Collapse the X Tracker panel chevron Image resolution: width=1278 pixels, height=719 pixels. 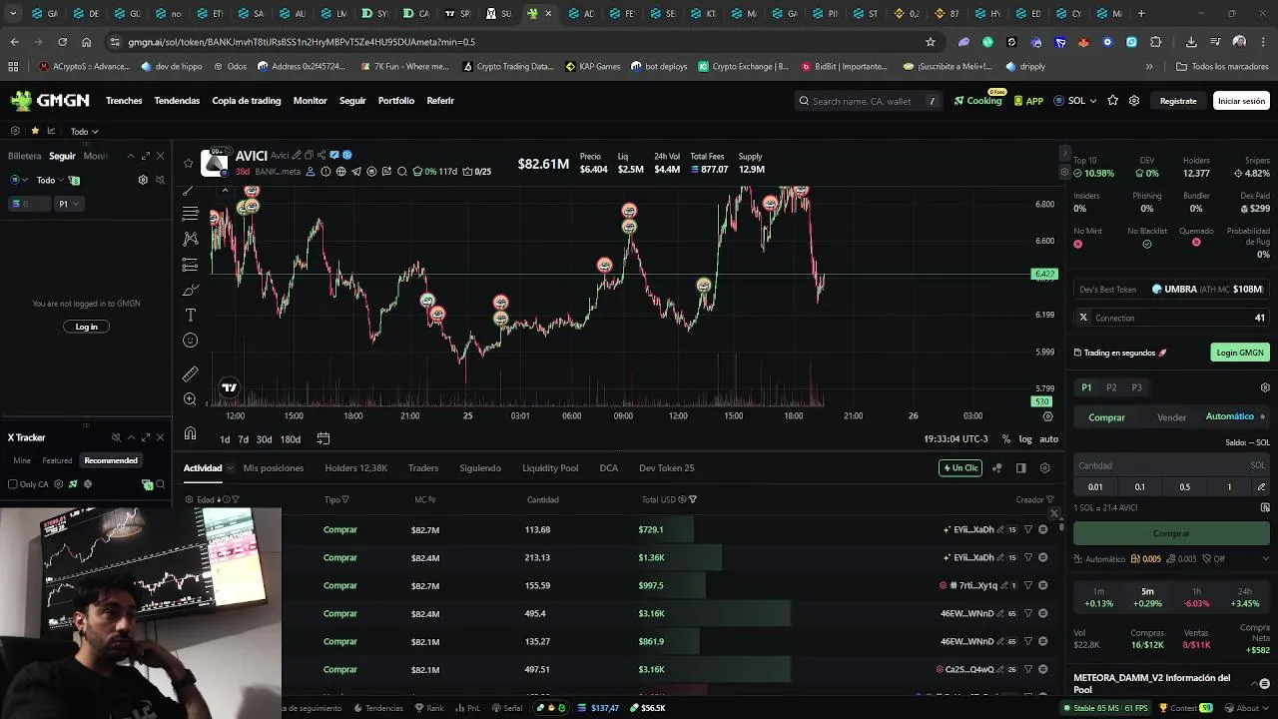tap(130, 437)
